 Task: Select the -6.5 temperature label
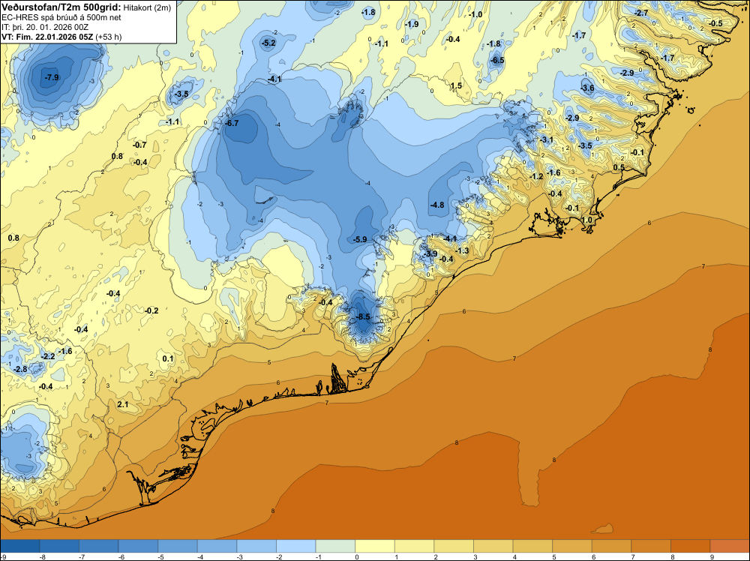(497, 60)
